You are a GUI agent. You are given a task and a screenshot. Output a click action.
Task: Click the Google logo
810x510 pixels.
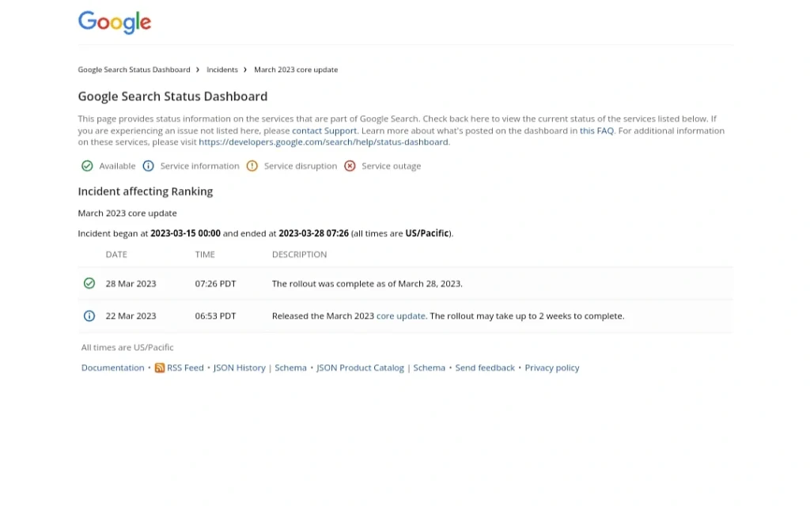pos(115,22)
